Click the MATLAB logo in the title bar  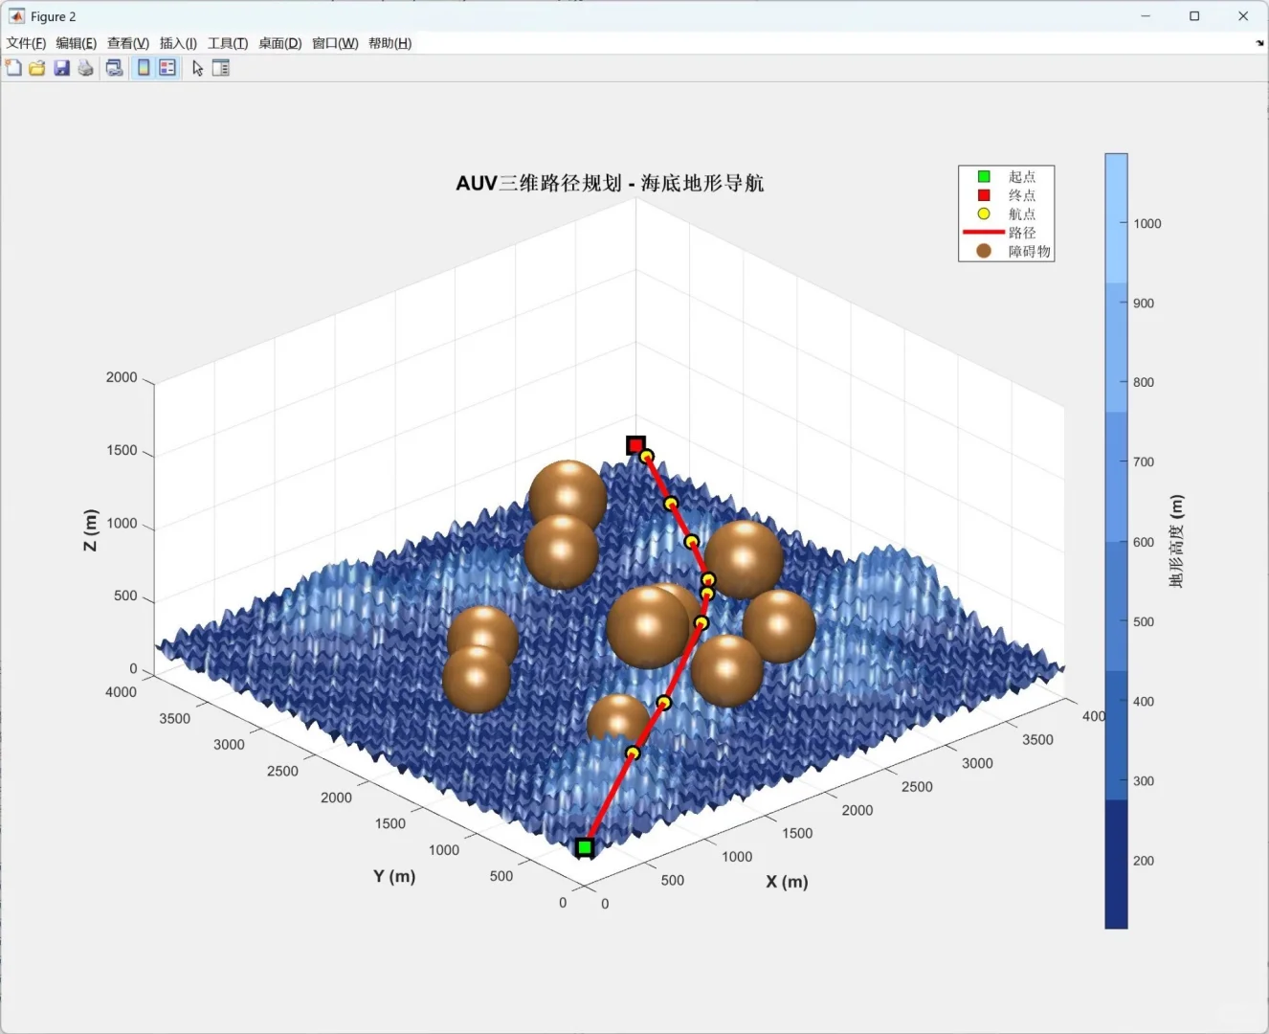pyautogui.click(x=16, y=16)
